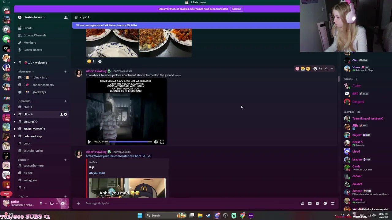Open more options on throwback message
Screen dimensions: 392x220
click(331, 69)
